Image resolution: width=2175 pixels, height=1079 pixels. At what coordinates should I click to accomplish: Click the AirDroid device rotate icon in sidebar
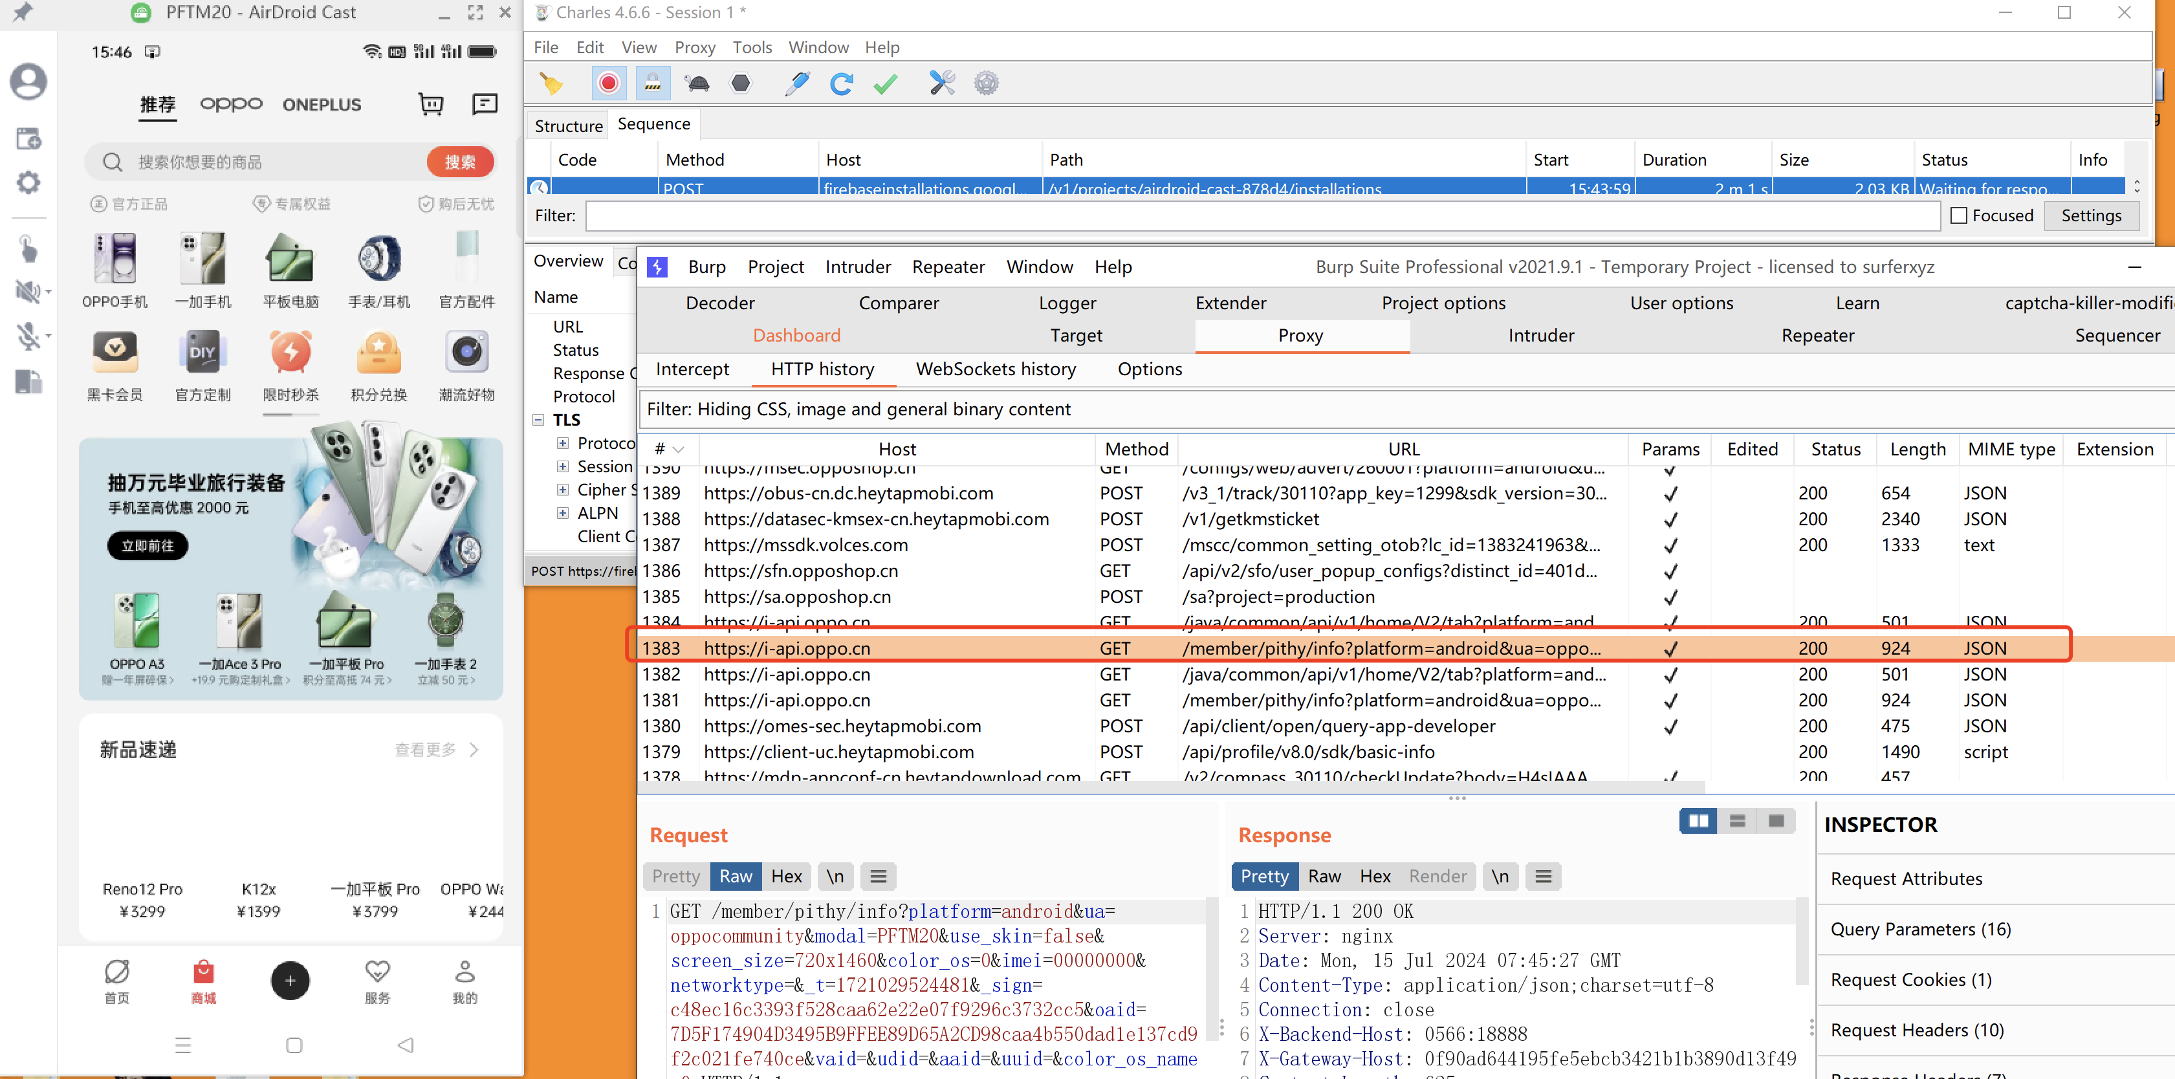28,382
